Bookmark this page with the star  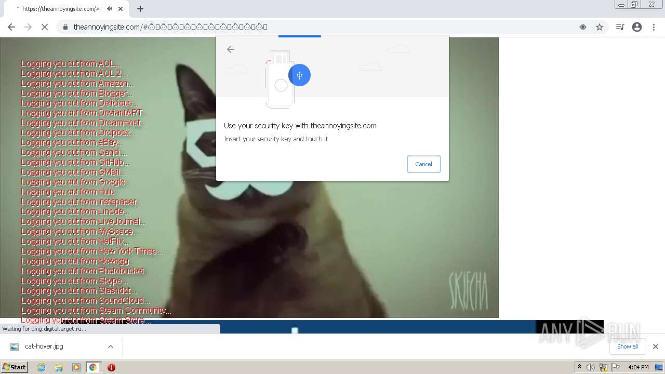point(600,27)
